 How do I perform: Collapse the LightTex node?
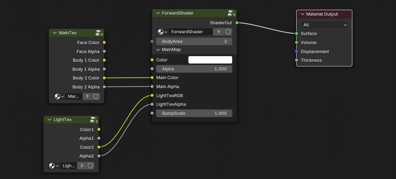click(50, 120)
